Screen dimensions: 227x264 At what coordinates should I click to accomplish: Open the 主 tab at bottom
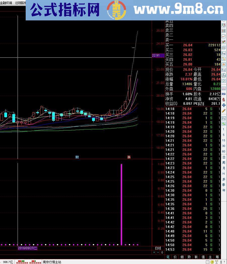[x=210, y=257]
